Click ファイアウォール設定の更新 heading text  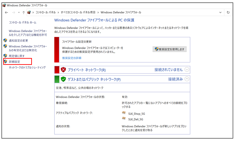pos(77,41)
